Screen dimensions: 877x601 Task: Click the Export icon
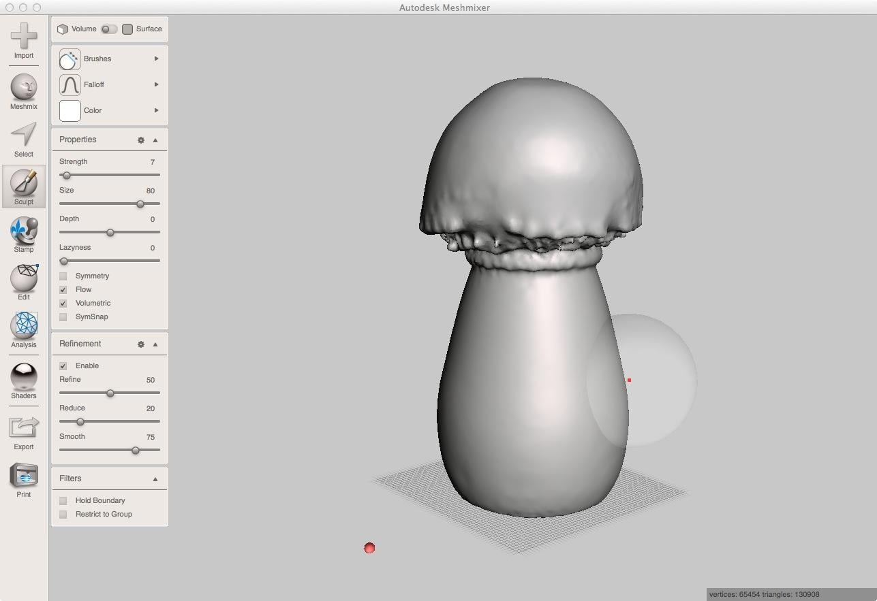point(24,427)
